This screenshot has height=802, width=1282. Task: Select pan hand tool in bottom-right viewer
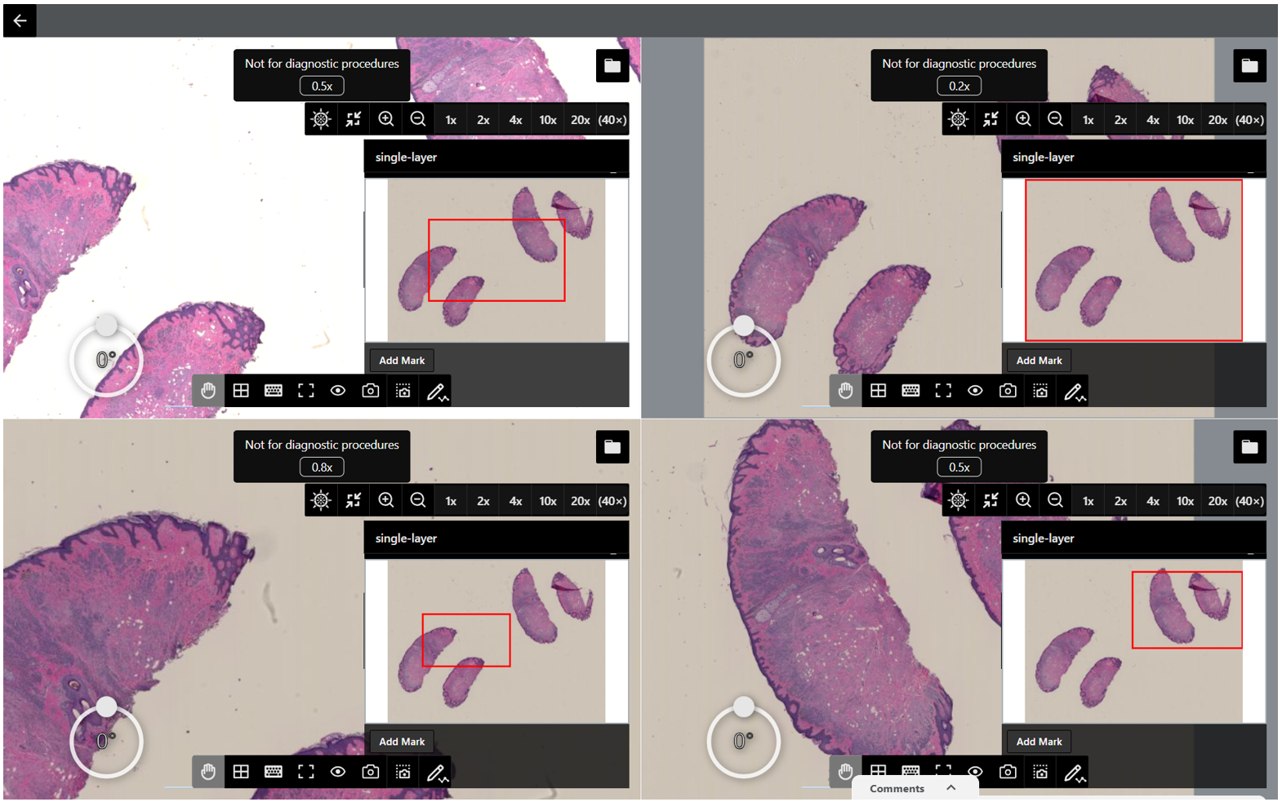(x=845, y=770)
